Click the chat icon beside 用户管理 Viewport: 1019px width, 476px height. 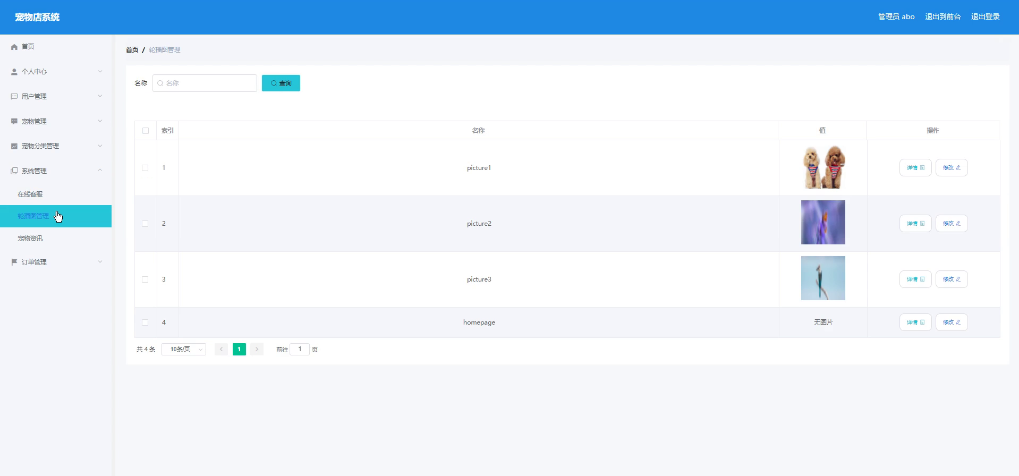tap(14, 96)
